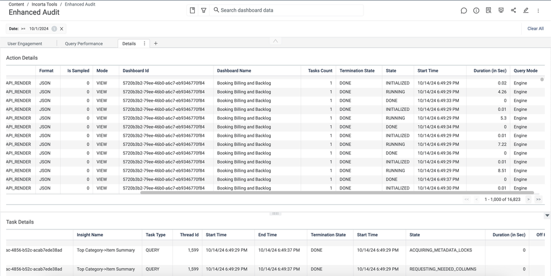Screen dimensions: 551x276
Task: Switch to the Query Performance tab
Action: 84,44
